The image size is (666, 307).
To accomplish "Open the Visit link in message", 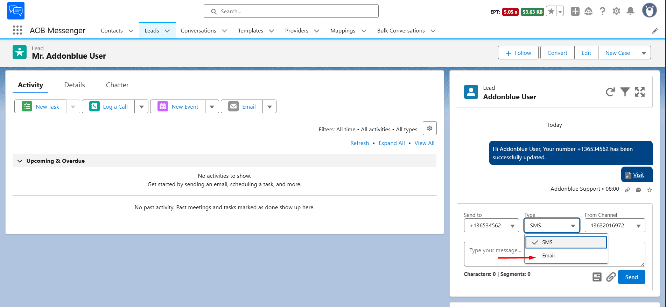I will (x=638, y=175).
